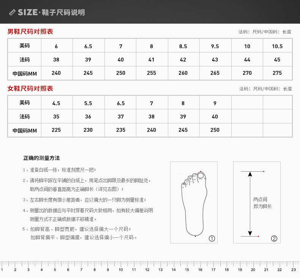Click the 中国码MM label in women's table
The height and width of the screenshot is (278, 300).
tap(24, 131)
